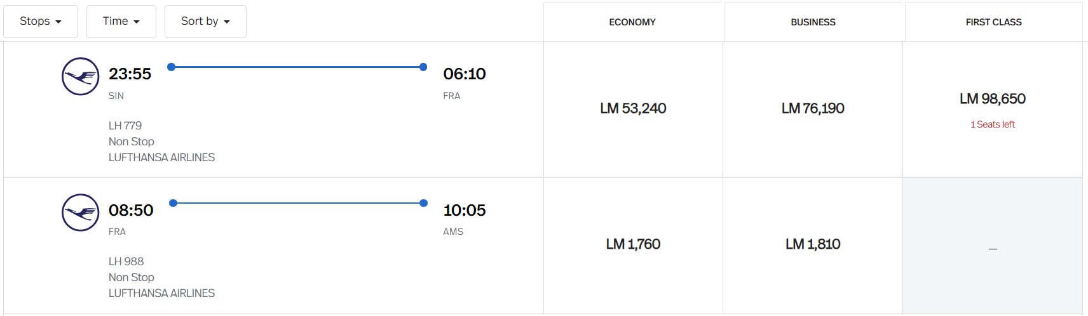The height and width of the screenshot is (316, 1088).
Task: Click the AMS arrival dot on the route line
Action: tap(424, 203)
